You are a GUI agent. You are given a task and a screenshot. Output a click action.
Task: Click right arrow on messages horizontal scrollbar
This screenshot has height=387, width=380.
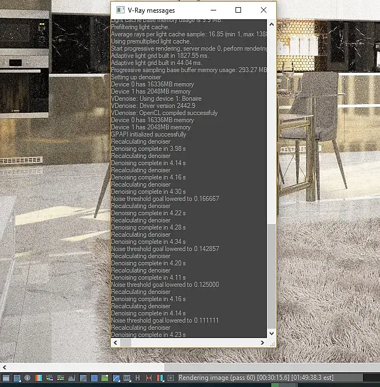[263, 342]
